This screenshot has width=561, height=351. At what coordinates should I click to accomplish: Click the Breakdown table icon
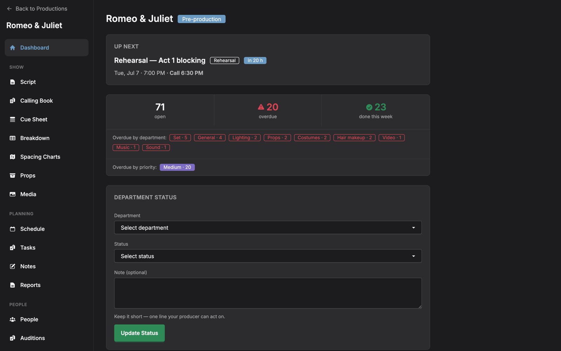(x=13, y=138)
